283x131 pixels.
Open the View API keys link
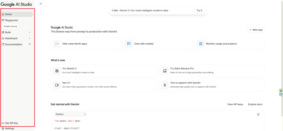[235, 104]
